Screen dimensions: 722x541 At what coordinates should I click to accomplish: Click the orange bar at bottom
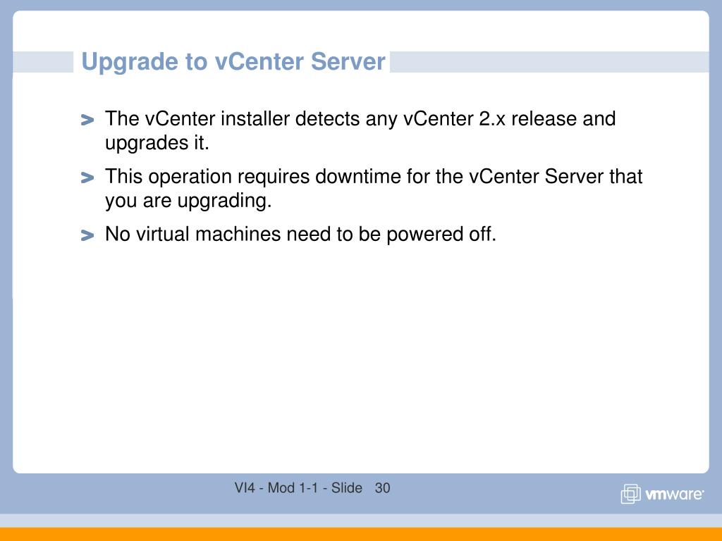[x=361, y=534]
